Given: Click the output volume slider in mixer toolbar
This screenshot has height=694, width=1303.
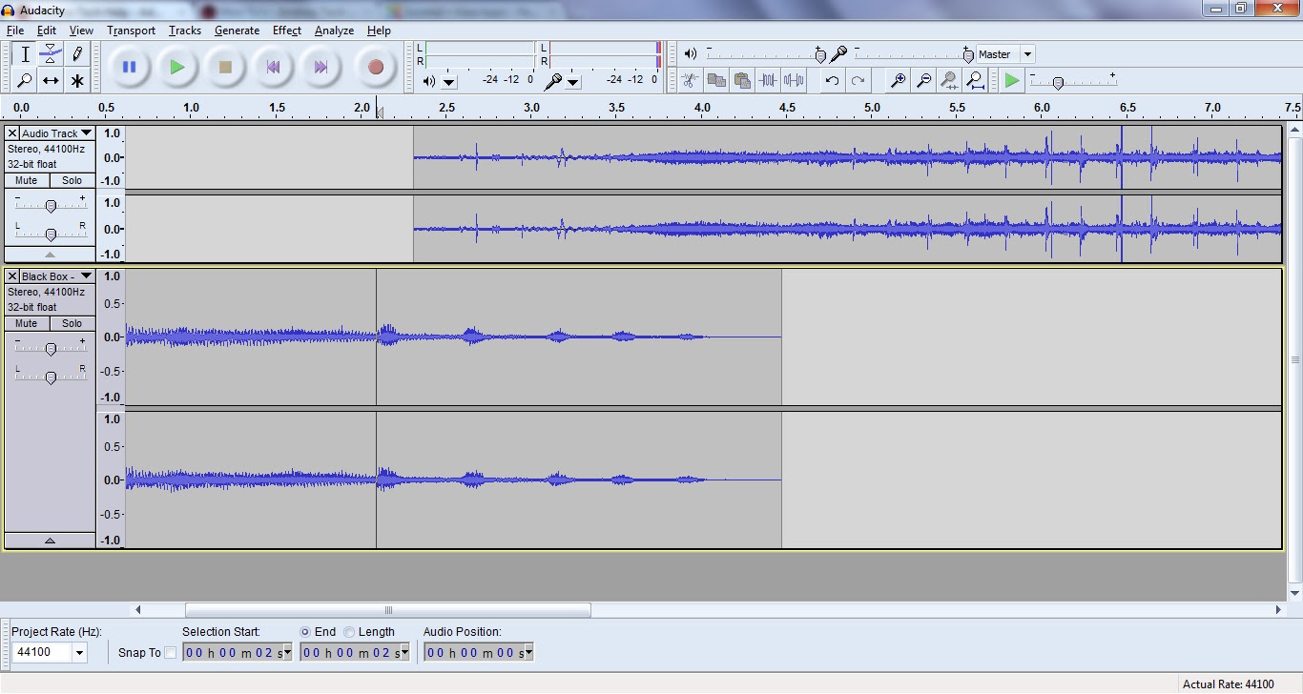Looking at the screenshot, I should point(765,54).
